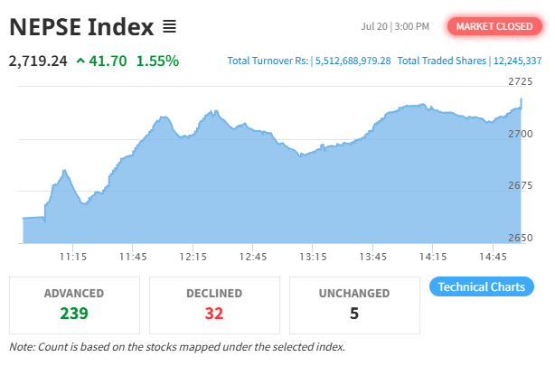The width and height of the screenshot is (555, 366).
Task: Select the ADVANCED 239 box
Action: pyautogui.click(x=74, y=305)
